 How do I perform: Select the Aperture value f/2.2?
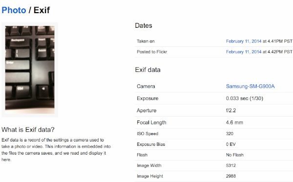[231, 110]
